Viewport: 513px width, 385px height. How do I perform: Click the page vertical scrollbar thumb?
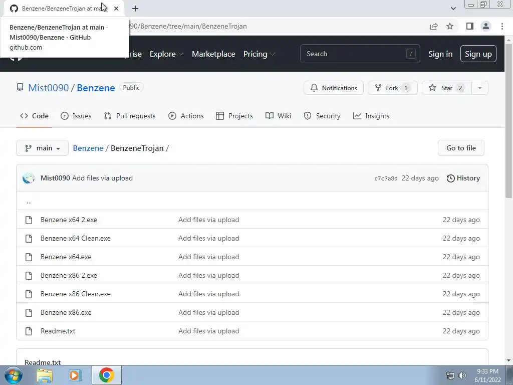(x=508, y=121)
